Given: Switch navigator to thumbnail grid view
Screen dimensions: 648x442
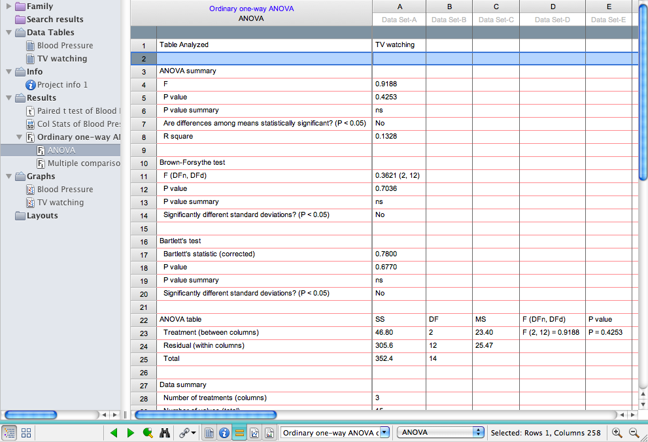Looking at the screenshot, I should point(26,433).
